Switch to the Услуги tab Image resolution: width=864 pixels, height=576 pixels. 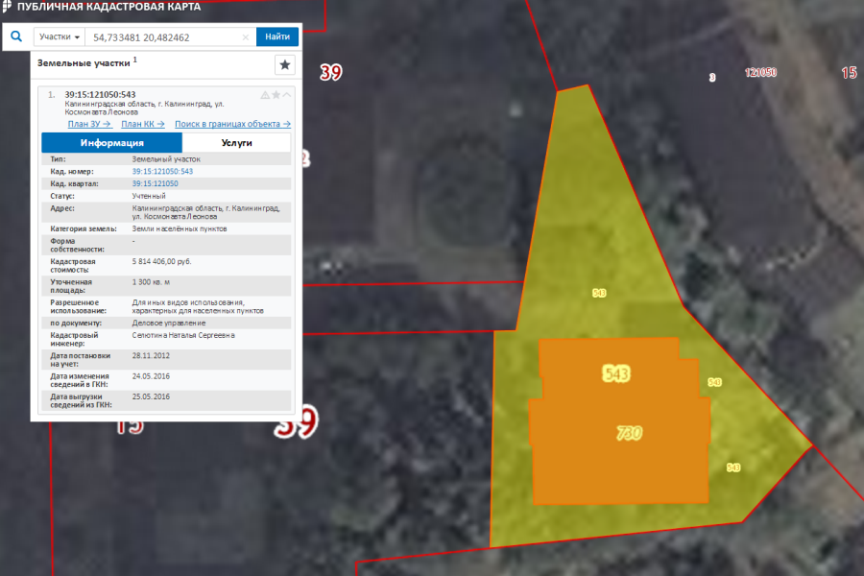coord(236,142)
